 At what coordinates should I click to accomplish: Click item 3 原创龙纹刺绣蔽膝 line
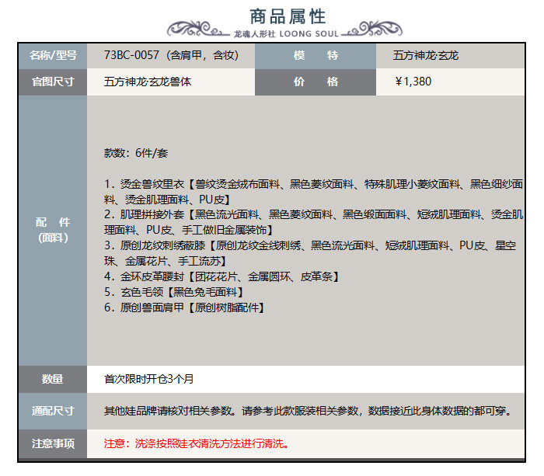coord(310,253)
